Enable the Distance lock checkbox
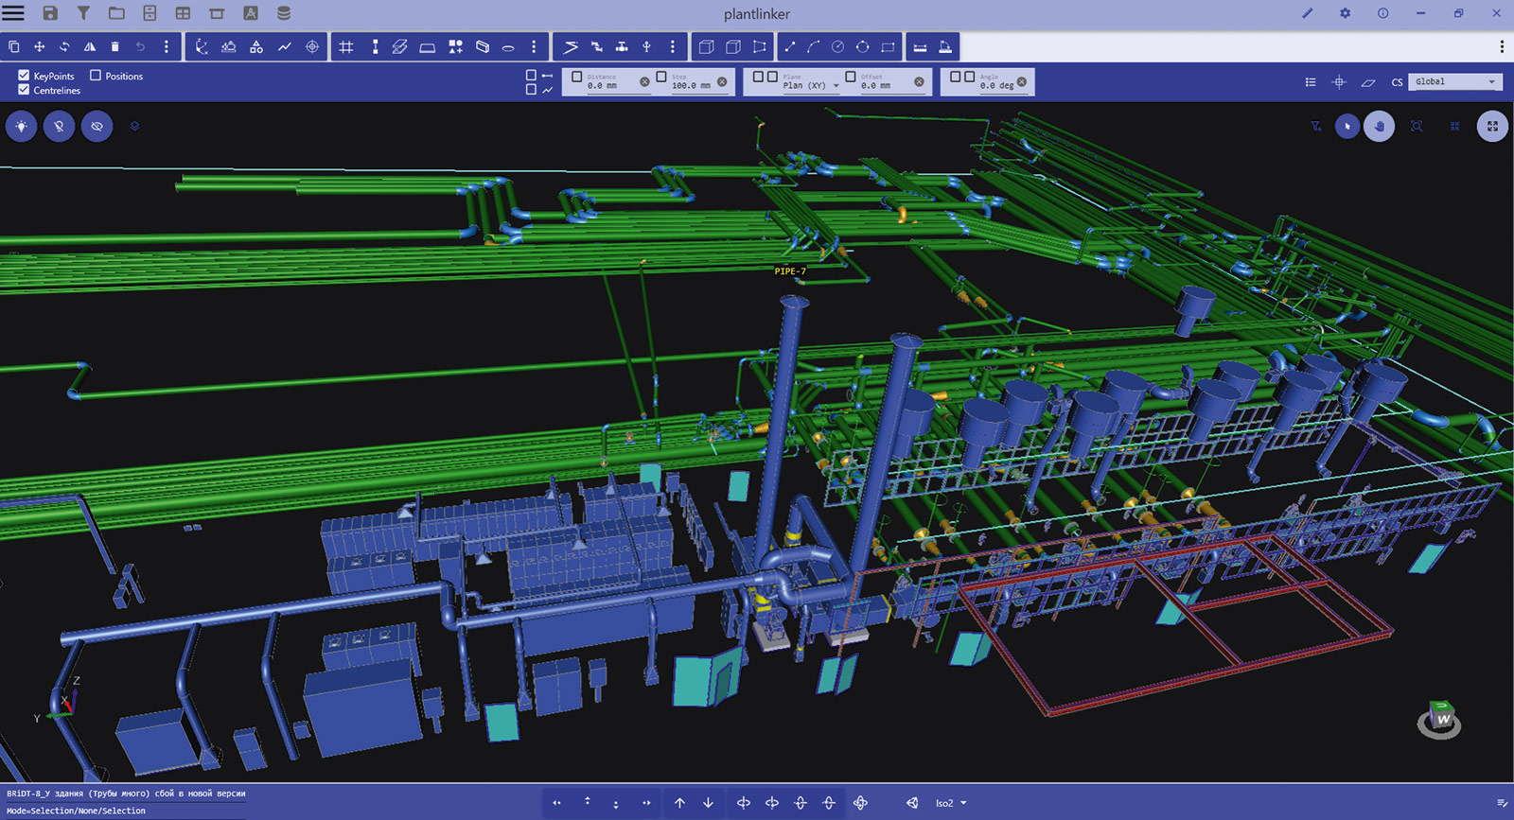 tap(577, 77)
